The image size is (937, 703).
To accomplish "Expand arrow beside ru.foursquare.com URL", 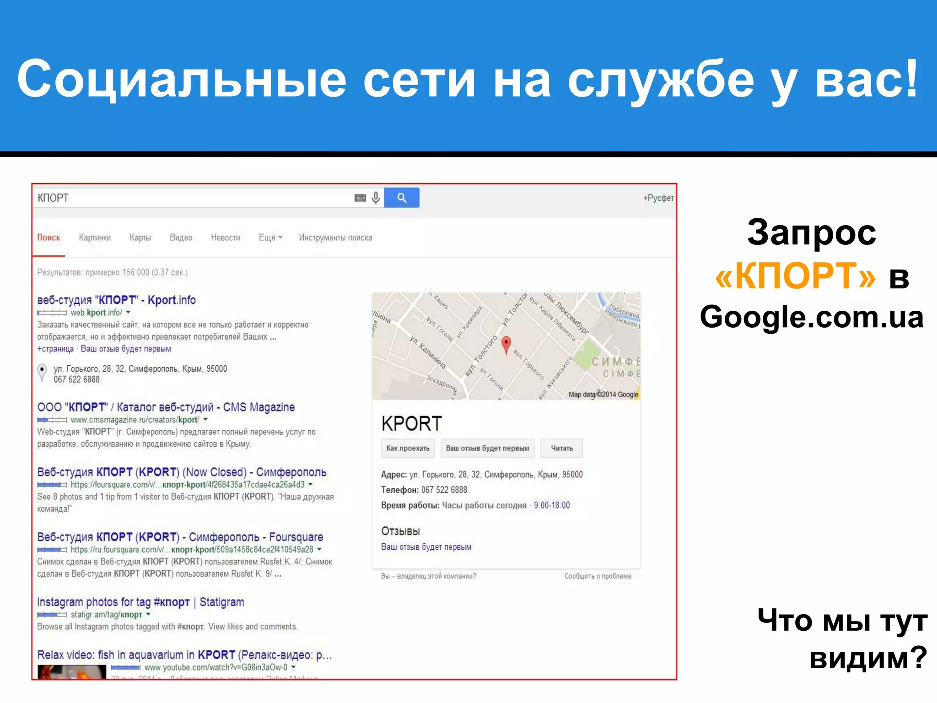I will tap(319, 549).
